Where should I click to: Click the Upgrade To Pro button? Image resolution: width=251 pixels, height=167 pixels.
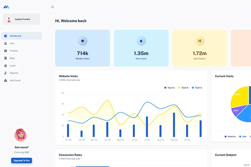(x=21, y=161)
